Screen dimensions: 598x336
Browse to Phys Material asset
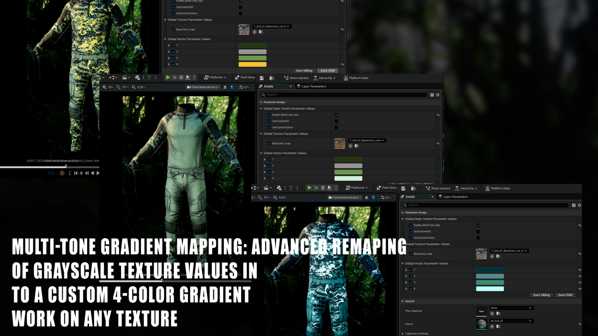click(498, 314)
